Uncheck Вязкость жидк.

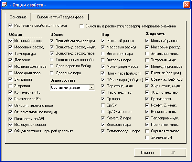pos(147,112)
